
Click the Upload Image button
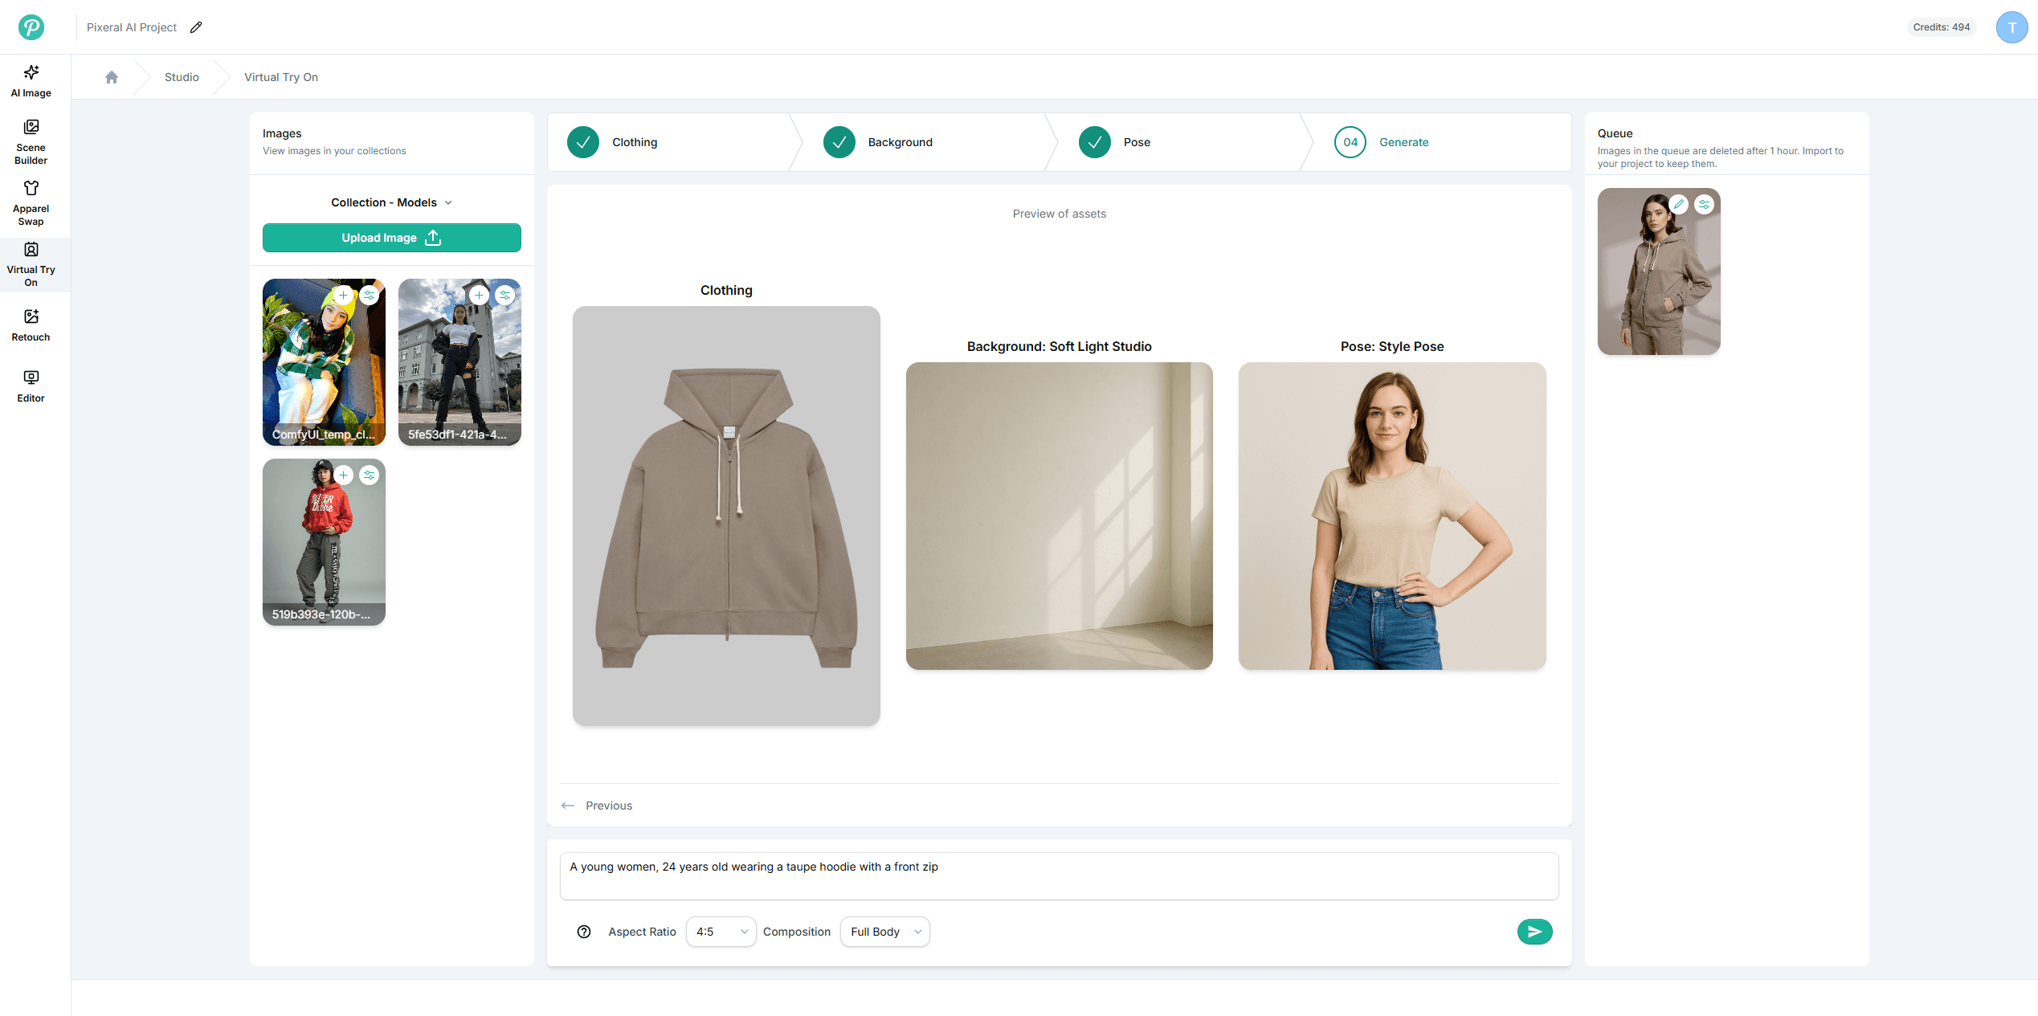click(x=391, y=238)
